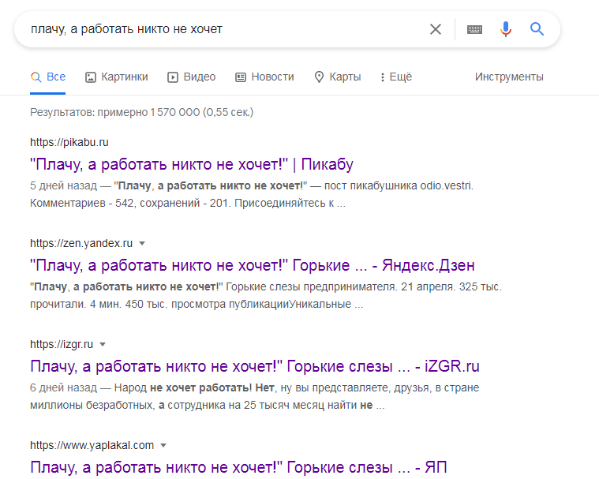Open the iZGR.ru result title link
Image resolution: width=599 pixels, height=479 pixels.
(x=254, y=366)
